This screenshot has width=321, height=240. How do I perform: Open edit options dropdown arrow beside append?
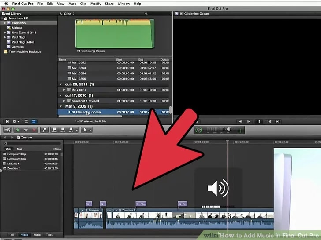(77, 130)
